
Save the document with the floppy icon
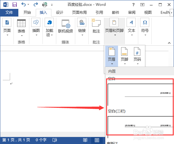15,5
